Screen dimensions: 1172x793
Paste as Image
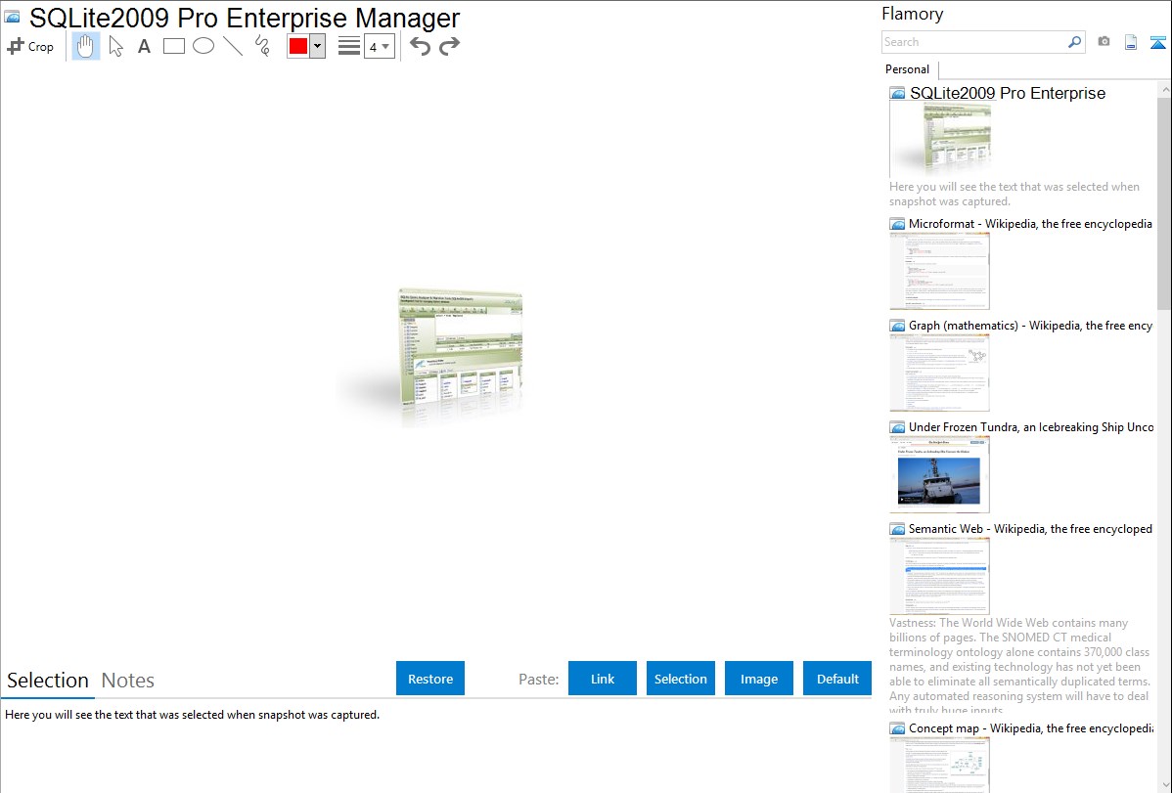[759, 679]
